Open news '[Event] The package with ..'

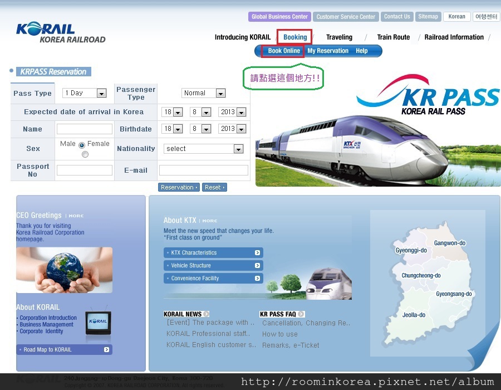[x=210, y=323]
